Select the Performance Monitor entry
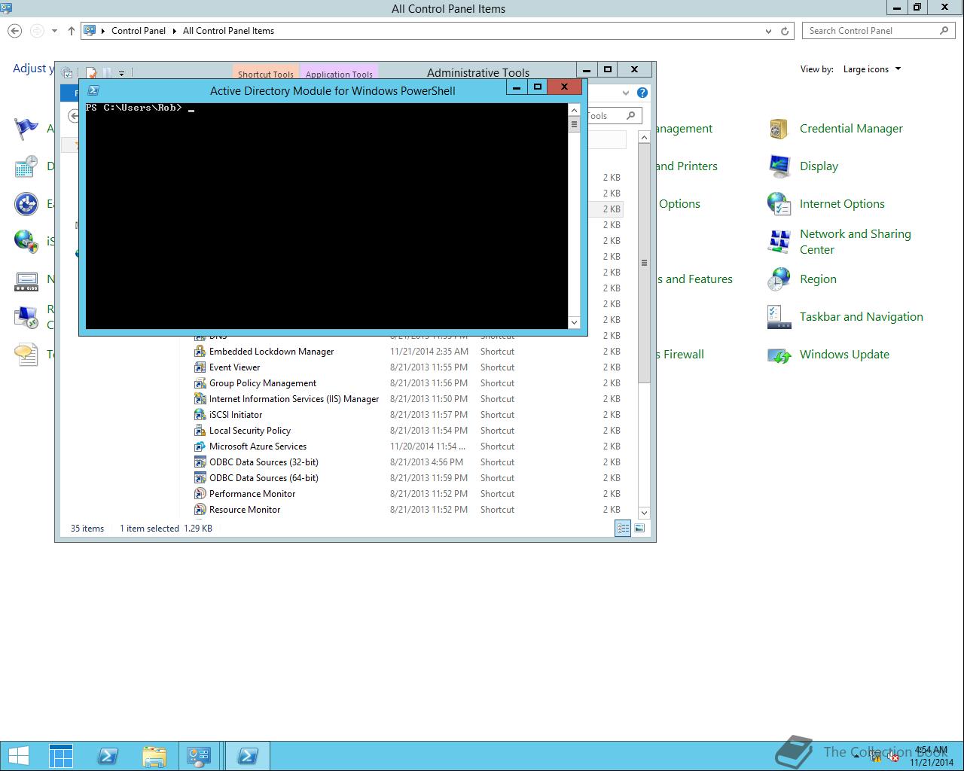 click(252, 494)
